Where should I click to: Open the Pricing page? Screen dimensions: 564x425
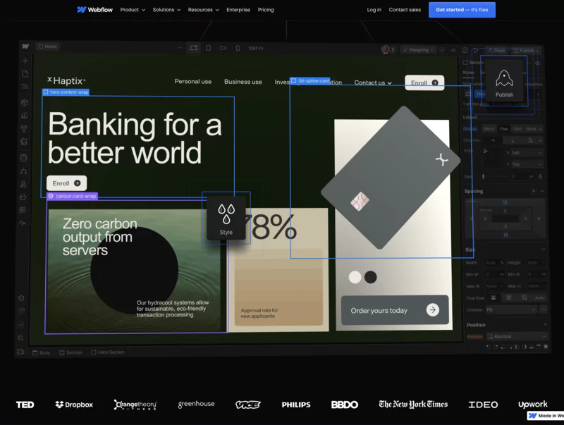coord(266,10)
